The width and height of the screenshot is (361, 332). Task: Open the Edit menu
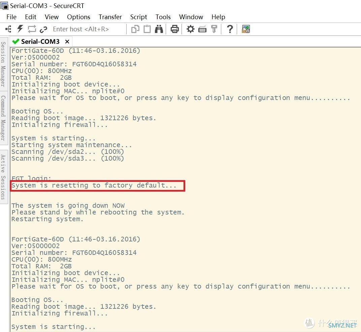31,17
